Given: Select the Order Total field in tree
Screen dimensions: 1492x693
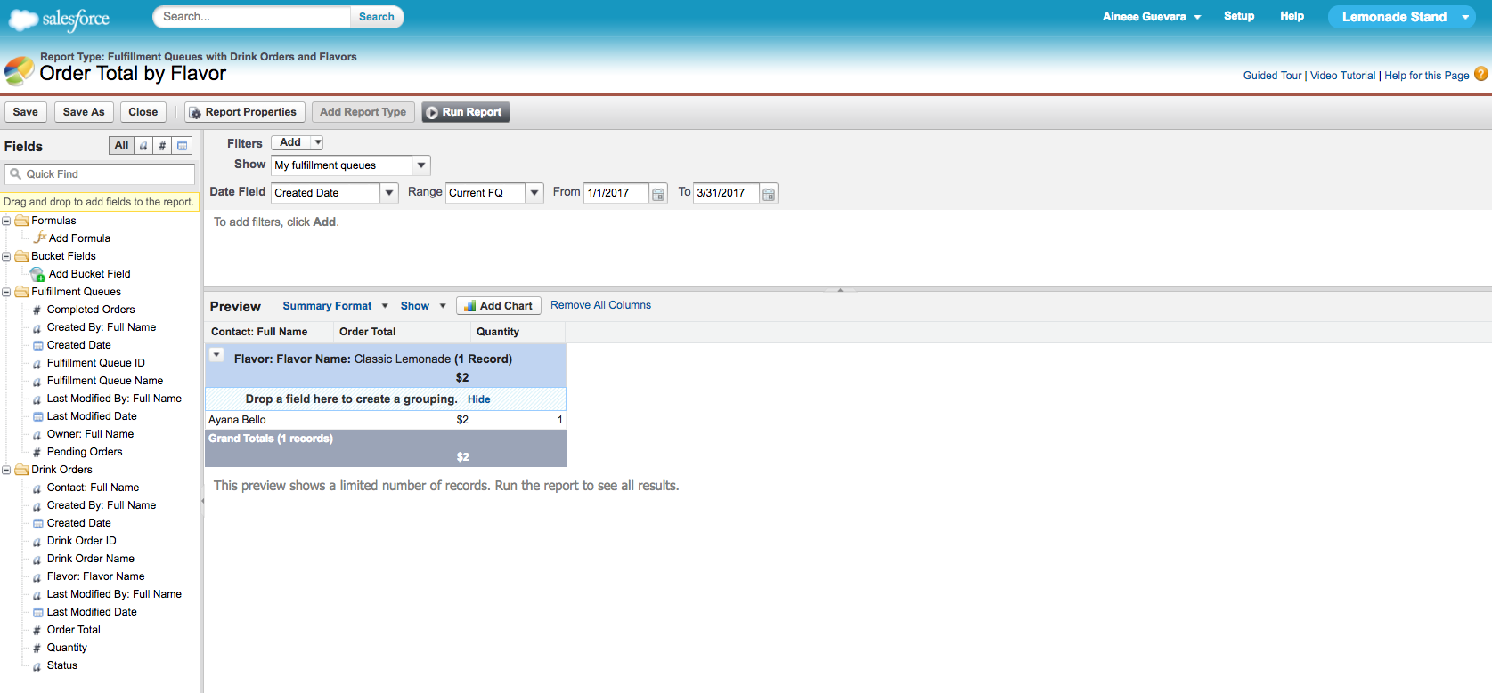Looking at the screenshot, I should (73, 630).
